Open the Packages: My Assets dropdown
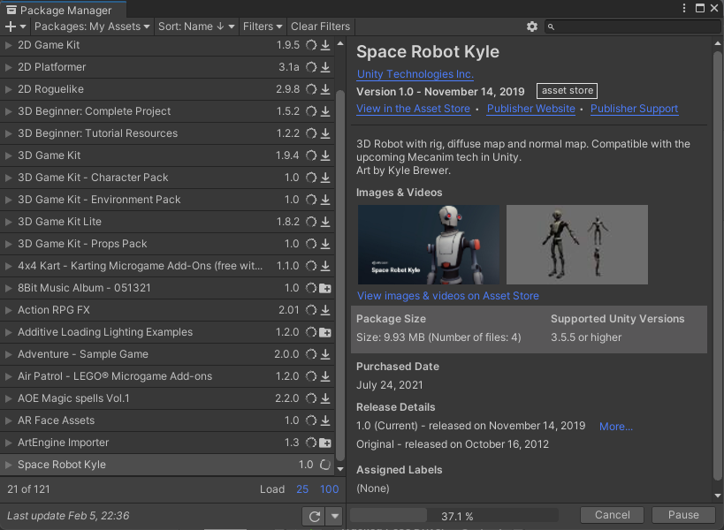This screenshot has height=530, width=724. point(92,26)
